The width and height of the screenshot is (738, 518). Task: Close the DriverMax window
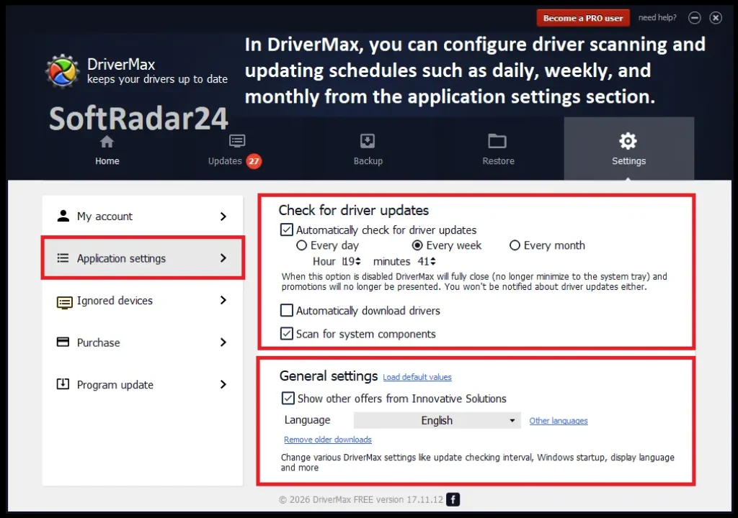click(x=716, y=18)
